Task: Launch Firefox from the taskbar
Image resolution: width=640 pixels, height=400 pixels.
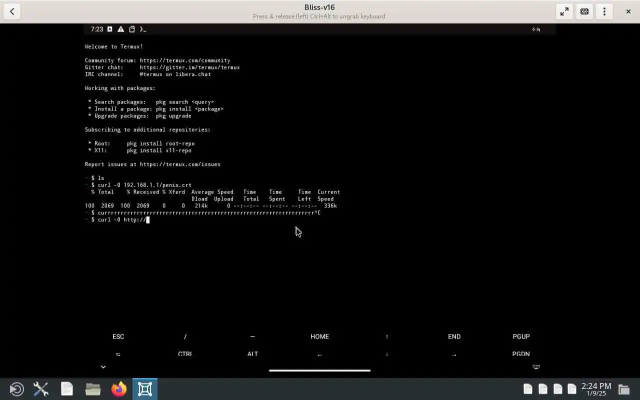Action: pos(119,389)
